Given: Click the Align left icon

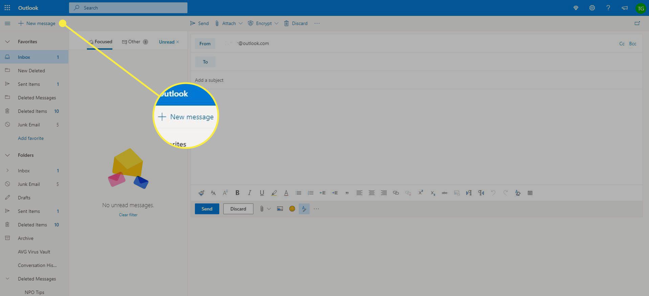Looking at the screenshot, I should pyautogui.click(x=359, y=193).
